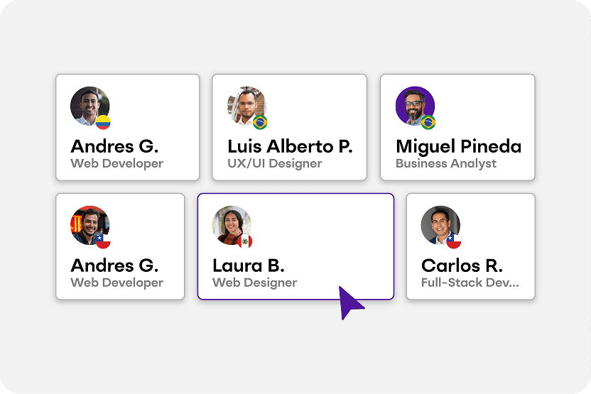Click the Brazil flag badge on Miguel Pineda
The height and width of the screenshot is (394, 591).
(x=428, y=122)
